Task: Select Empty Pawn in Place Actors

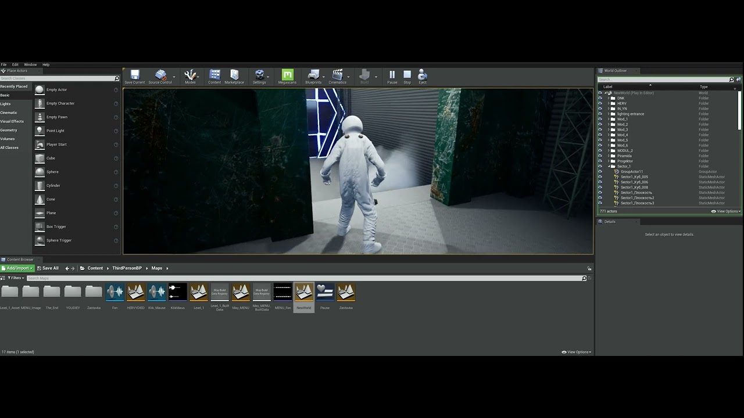Action: [77, 117]
